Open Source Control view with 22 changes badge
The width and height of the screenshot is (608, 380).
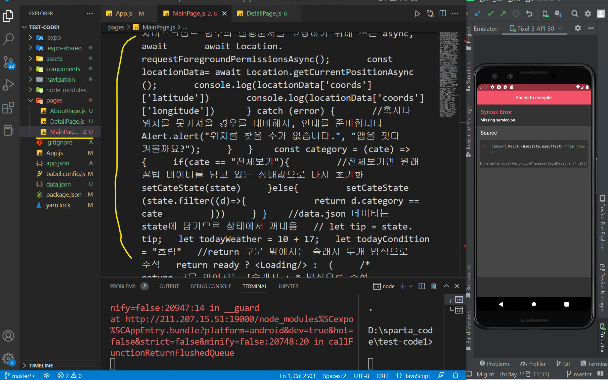pos(8,62)
